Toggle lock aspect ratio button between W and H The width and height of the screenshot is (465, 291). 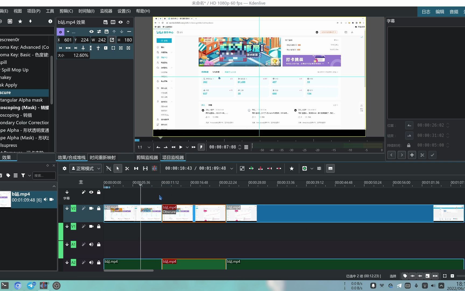tap(112, 40)
